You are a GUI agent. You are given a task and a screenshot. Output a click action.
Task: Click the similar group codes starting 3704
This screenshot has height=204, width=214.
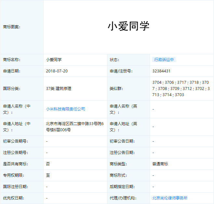point(181,89)
